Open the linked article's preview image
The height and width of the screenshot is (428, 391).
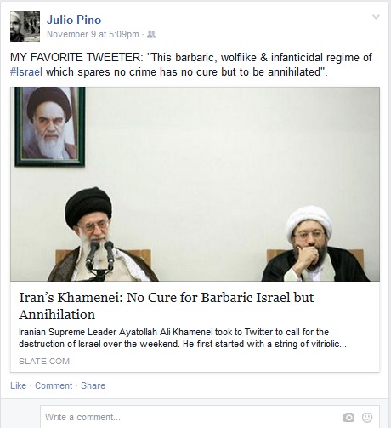coord(195,184)
